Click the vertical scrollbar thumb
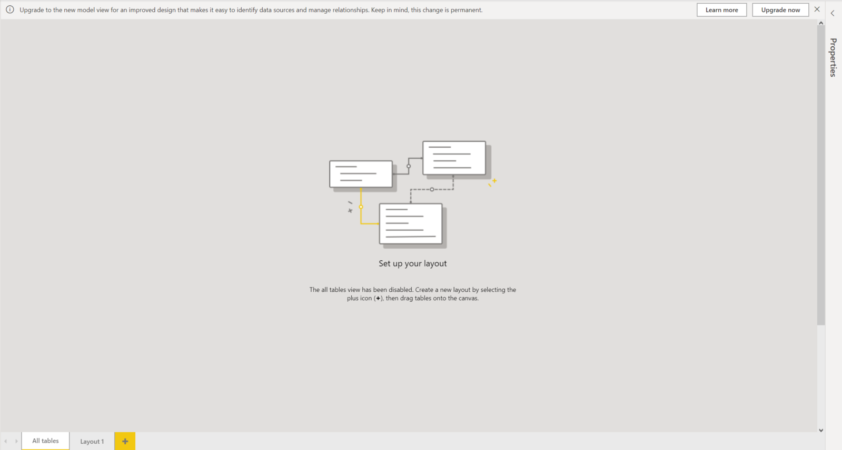 [x=821, y=176]
